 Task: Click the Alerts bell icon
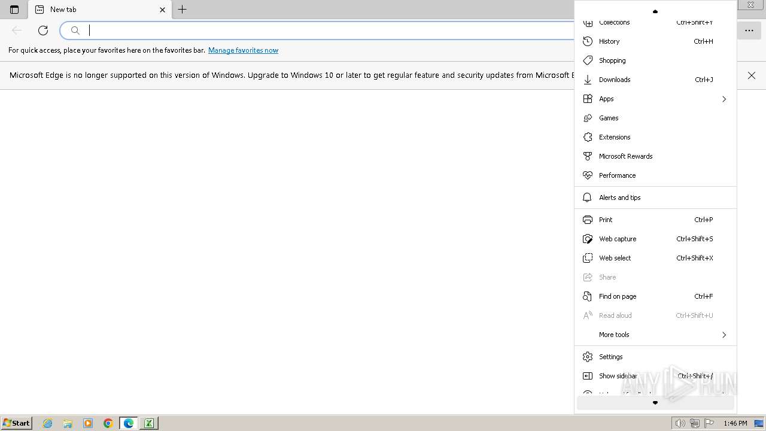pos(588,198)
